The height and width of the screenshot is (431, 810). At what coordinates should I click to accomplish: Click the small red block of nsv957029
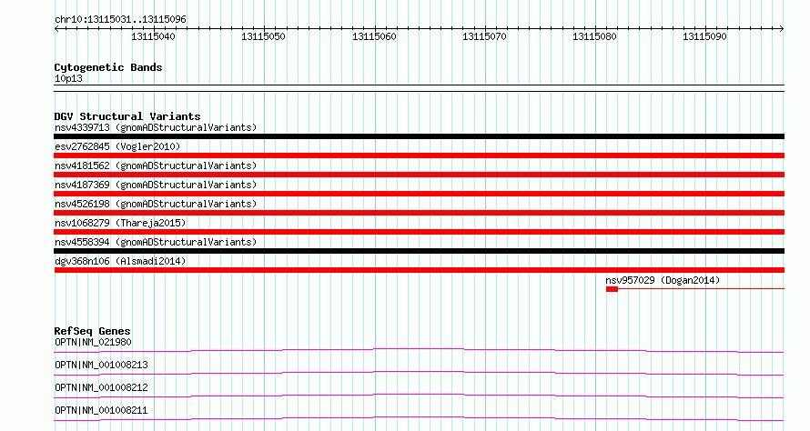click(x=612, y=289)
